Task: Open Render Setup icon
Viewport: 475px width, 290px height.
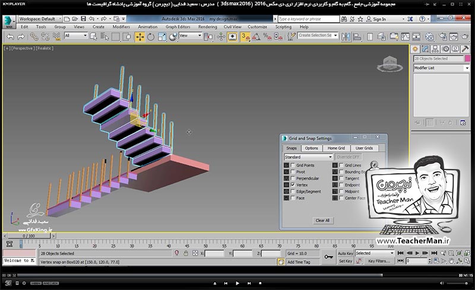Action: [442, 37]
